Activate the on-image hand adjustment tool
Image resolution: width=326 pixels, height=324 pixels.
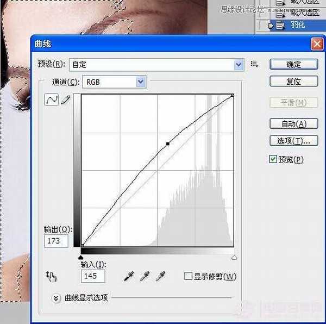(x=52, y=276)
